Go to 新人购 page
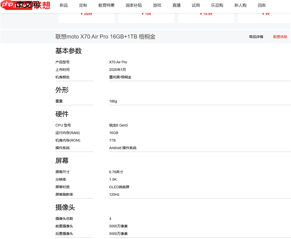The height and width of the screenshot is (239, 291). [241, 5]
